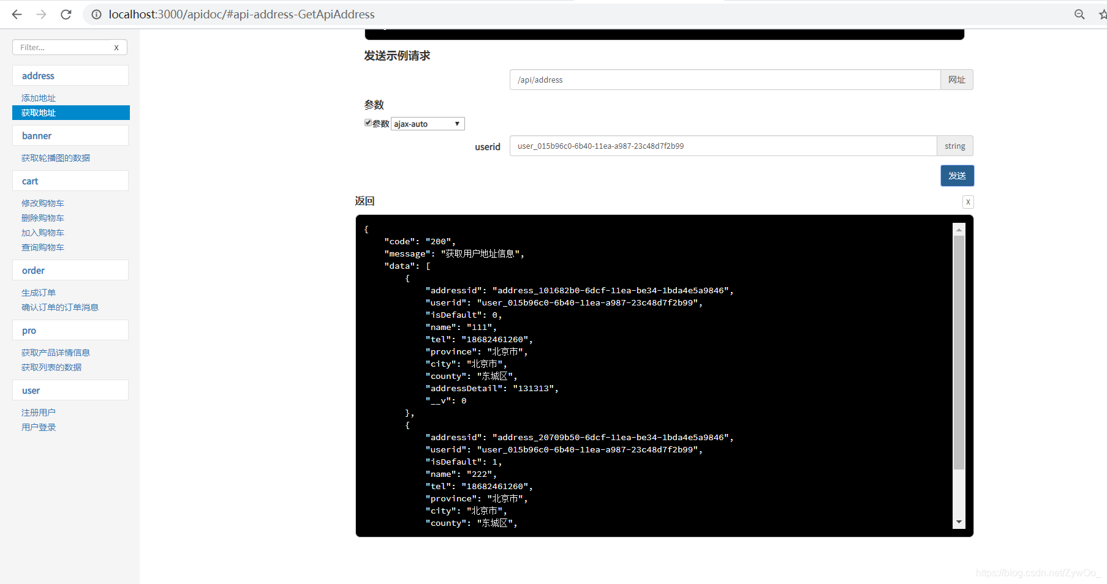Click the 返回 heading label

(365, 201)
